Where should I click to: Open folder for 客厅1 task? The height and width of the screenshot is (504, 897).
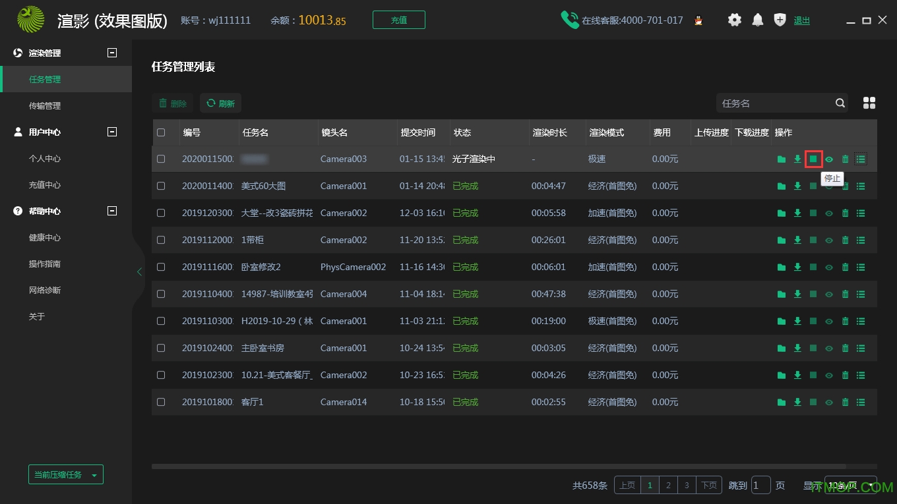pos(782,403)
